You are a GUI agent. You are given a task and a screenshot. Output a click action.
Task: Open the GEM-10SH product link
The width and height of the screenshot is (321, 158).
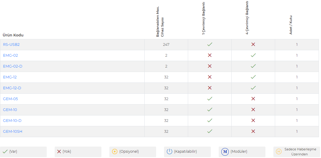(x=12, y=132)
